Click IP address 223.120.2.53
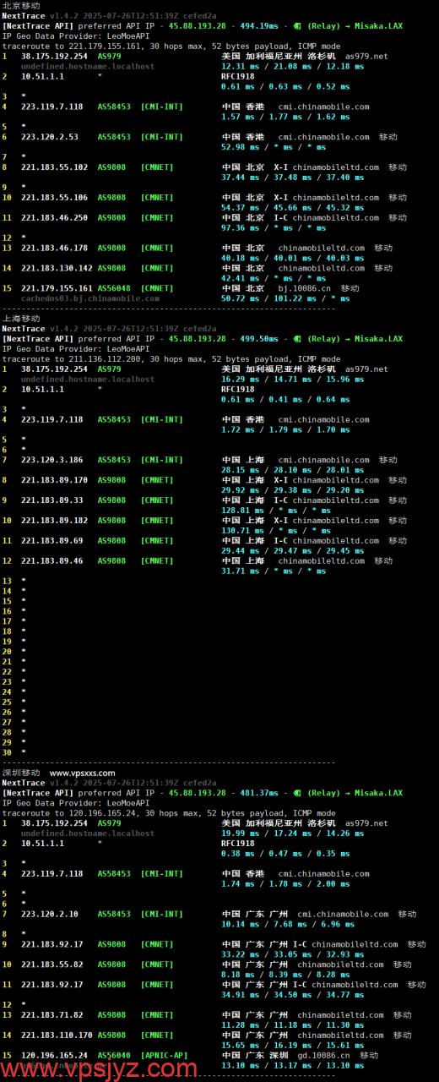Image resolution: width=439 pixels, height=1082 pixels. pos(50,137)
